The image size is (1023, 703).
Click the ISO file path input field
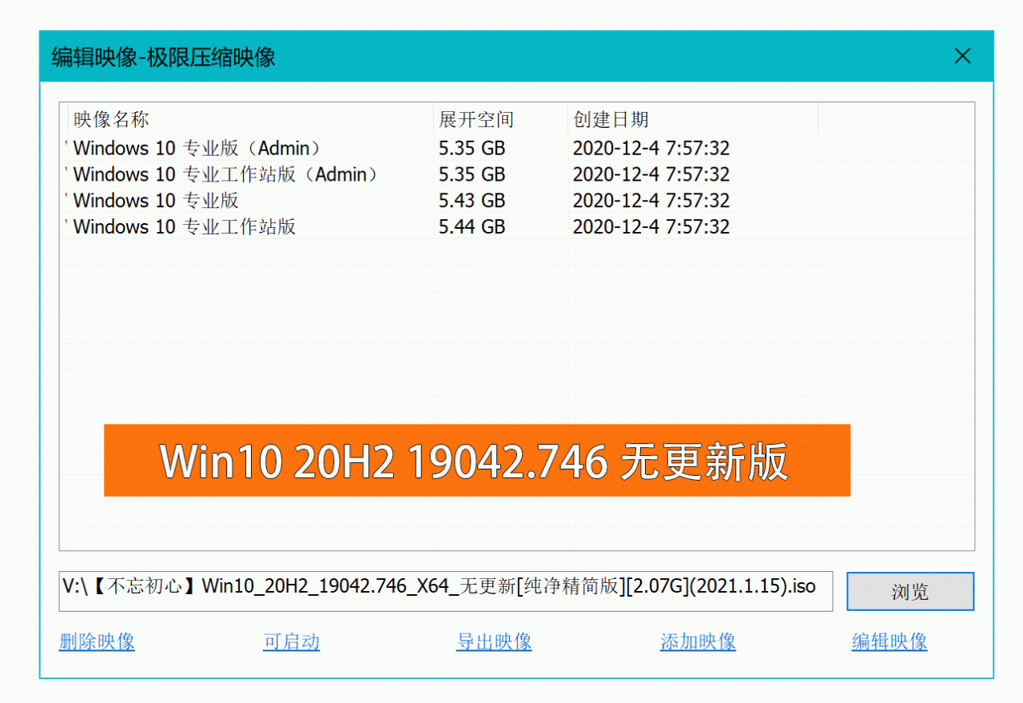[x=445, y=591]
